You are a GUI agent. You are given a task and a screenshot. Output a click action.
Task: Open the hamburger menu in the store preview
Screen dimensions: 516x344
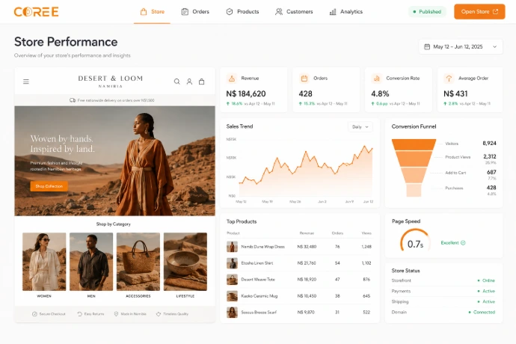26,82
